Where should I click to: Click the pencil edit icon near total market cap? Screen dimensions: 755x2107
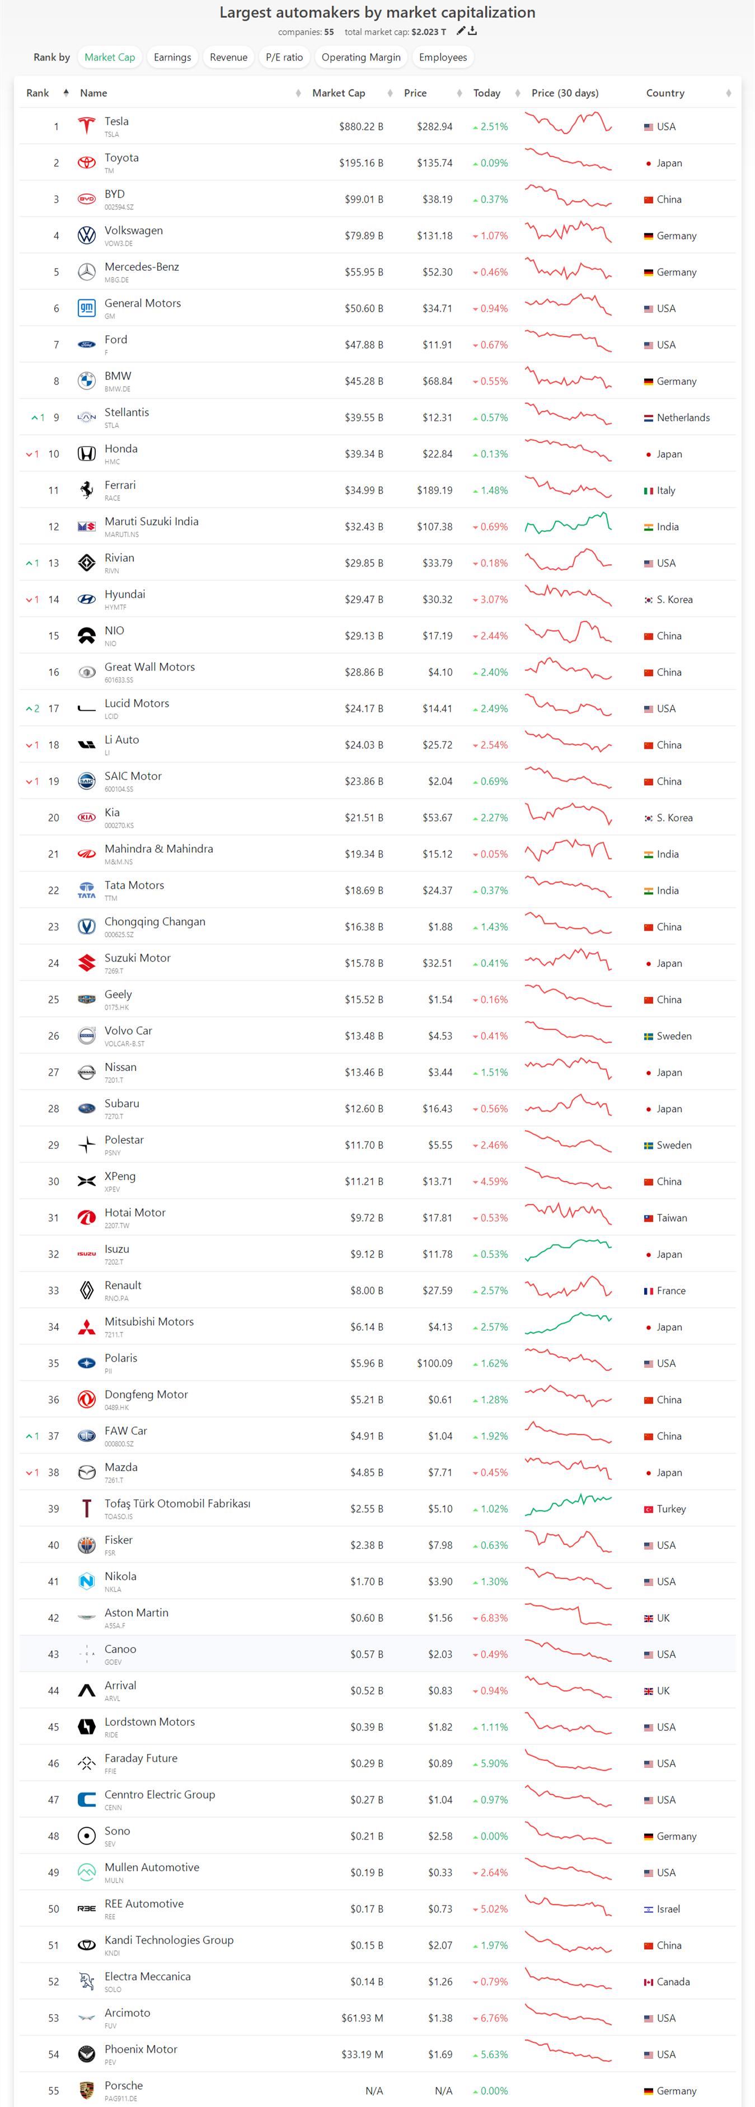[x=461, y=31]
